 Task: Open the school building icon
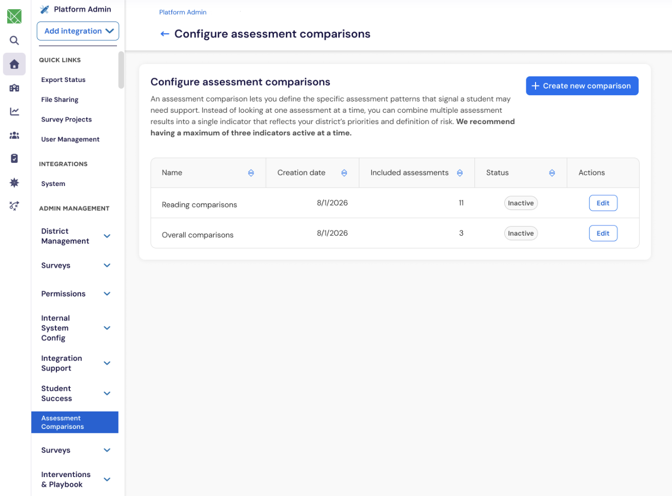click(14, 88)
